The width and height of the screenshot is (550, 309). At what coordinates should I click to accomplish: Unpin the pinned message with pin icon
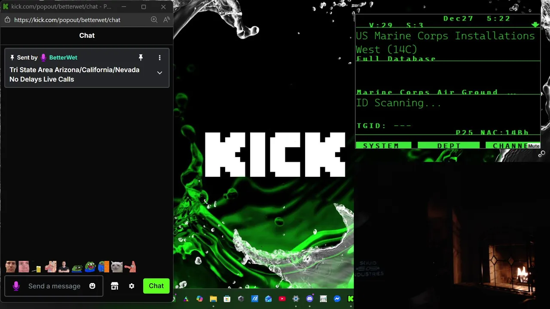point(141,58)
